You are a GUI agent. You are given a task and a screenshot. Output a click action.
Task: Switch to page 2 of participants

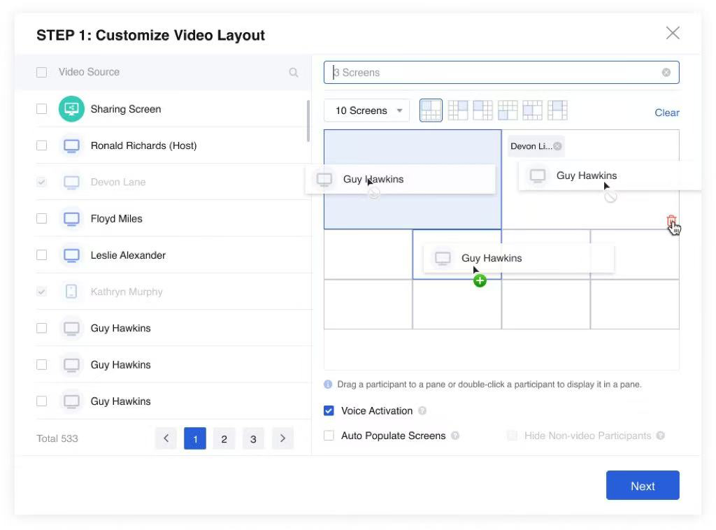[x=224, y=438]
